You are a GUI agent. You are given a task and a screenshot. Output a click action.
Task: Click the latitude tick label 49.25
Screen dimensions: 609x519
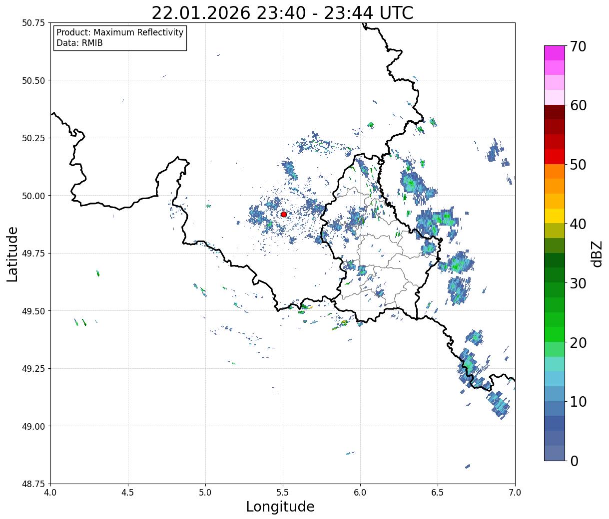[x=33, y=369]
